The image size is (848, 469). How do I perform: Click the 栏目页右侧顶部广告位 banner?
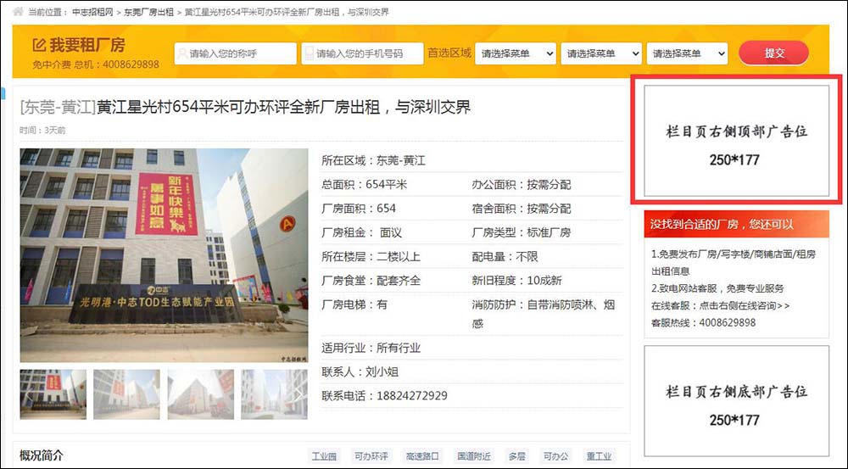(736, 141)
